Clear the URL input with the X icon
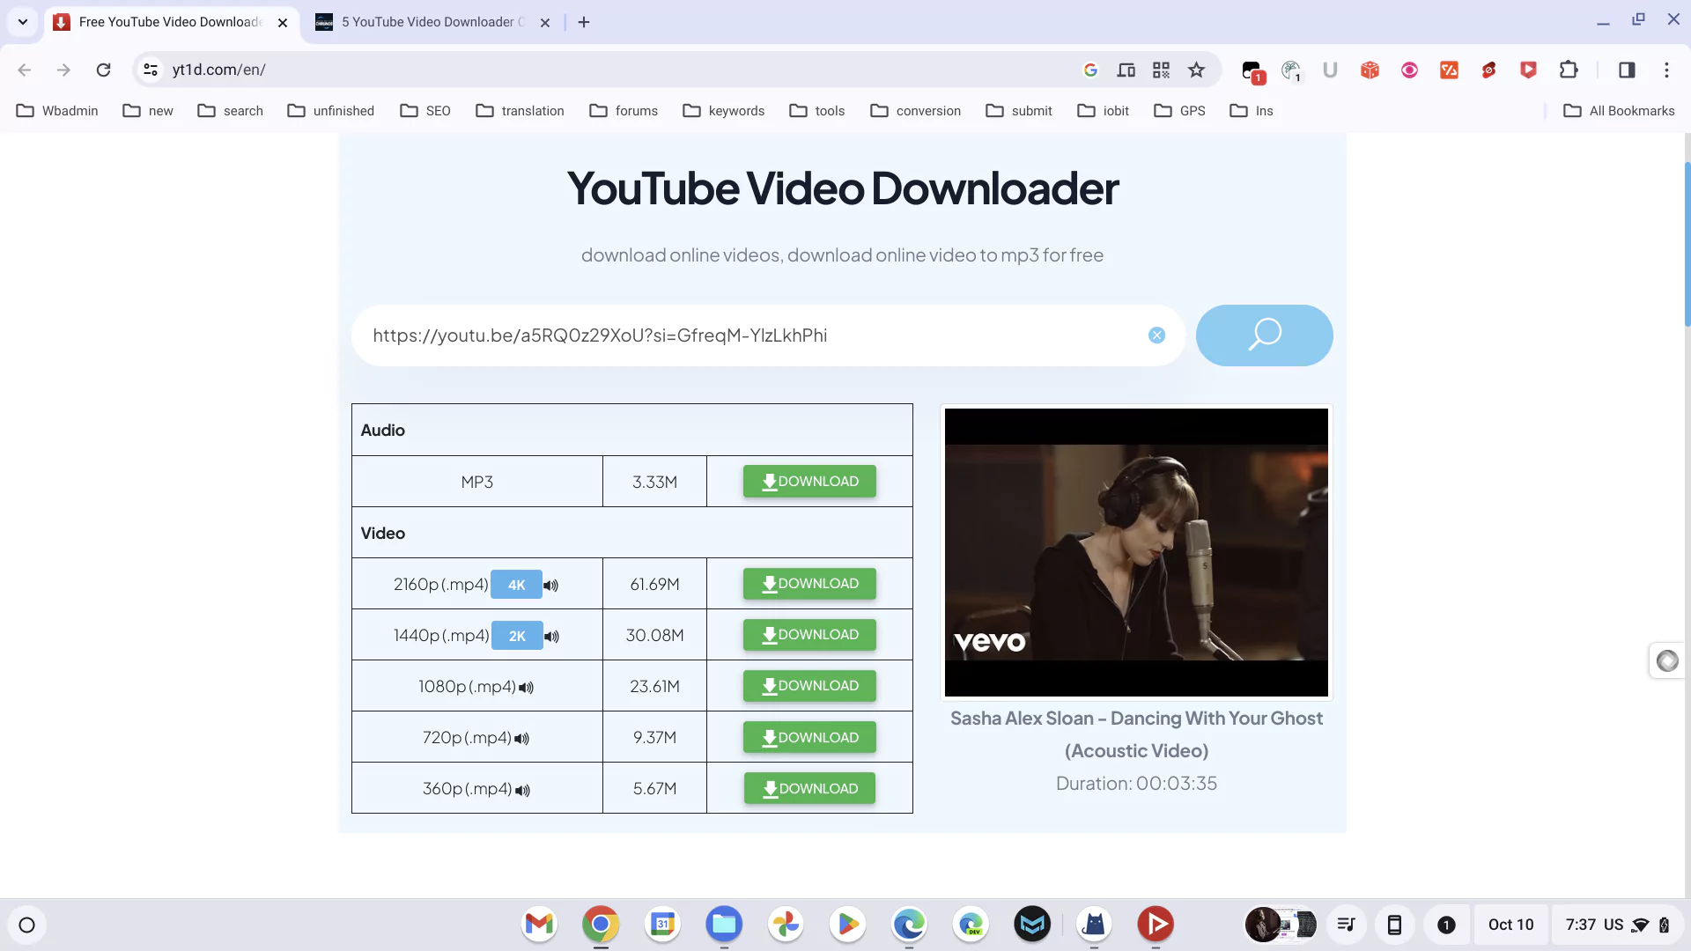 coord(1156,335)
